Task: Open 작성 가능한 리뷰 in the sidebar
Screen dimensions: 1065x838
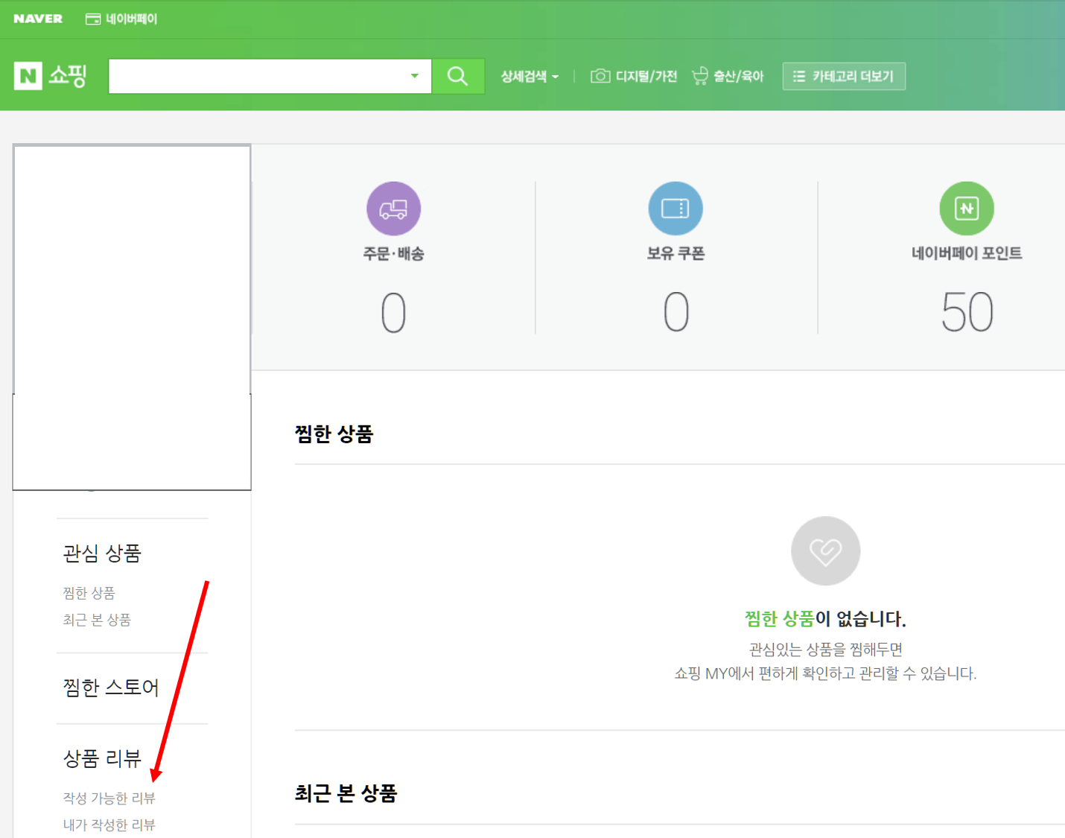Action: 109,798
